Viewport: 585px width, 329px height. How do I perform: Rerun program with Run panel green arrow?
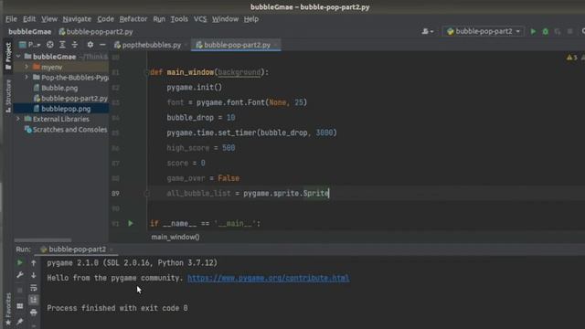click(20, 263)
